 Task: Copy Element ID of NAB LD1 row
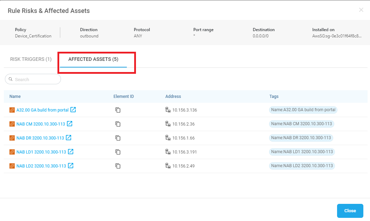118,152
